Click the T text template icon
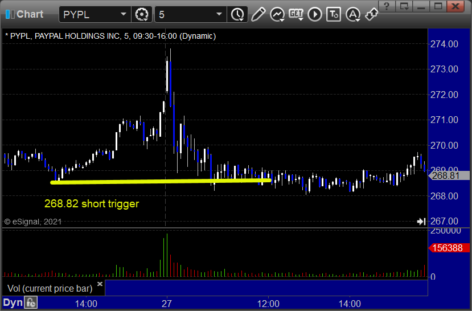Image resolution: width=472 pixels, height=311 pixels. pyautogui.click(x=334, y=14)
